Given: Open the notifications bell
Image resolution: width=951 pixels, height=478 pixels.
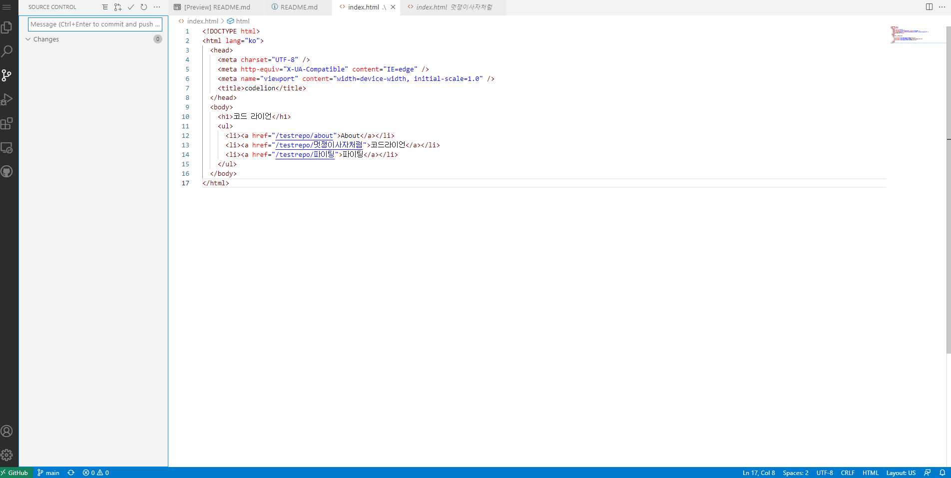Looking at the screenshot, I should click(943, 473).
